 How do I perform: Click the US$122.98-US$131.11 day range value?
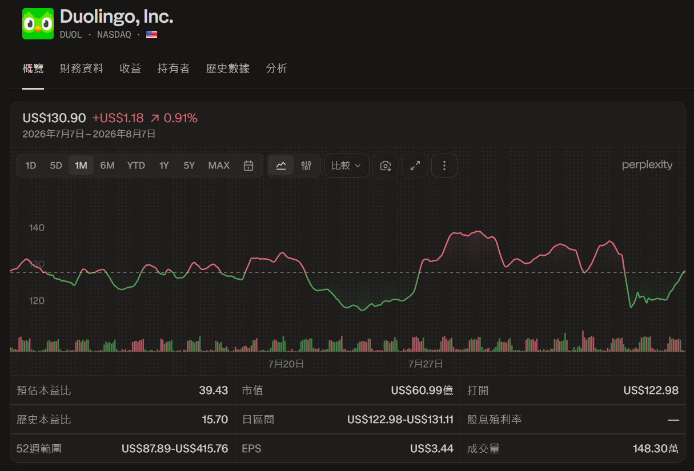pos(400,420)
